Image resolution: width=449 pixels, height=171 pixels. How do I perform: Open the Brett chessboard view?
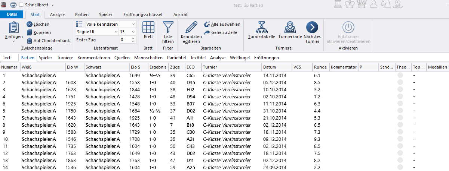(x=148, y=28)
